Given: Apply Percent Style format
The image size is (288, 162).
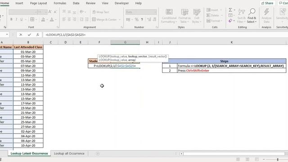Looking at the screenshot, I should click(x=136, y=19).
